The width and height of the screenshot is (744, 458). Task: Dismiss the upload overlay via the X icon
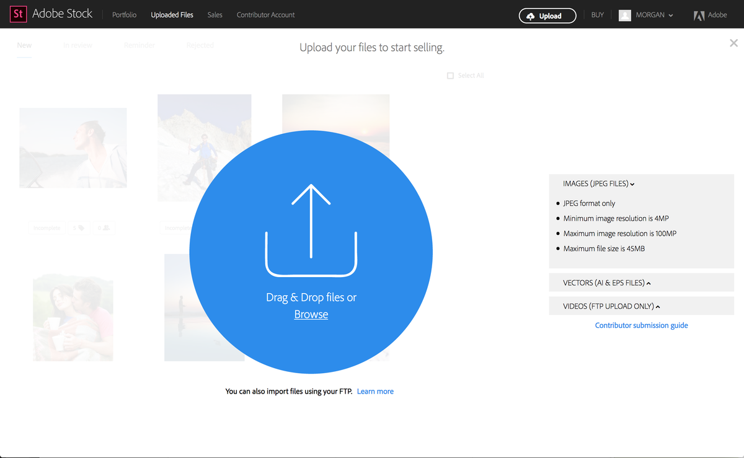tap(733, 43)
